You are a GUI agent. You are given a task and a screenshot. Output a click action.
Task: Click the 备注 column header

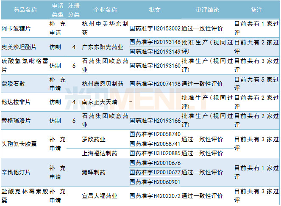pos(256,10)
